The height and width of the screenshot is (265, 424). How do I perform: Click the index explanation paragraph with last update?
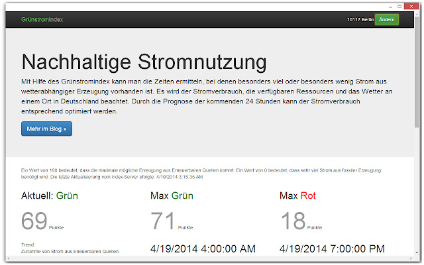coord(201,174)
